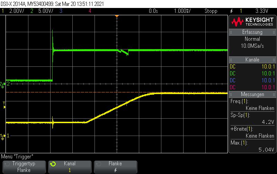277x174 pixels.
Task: Click the yellow trigger level T marker
Action: [x=4, y=105]
